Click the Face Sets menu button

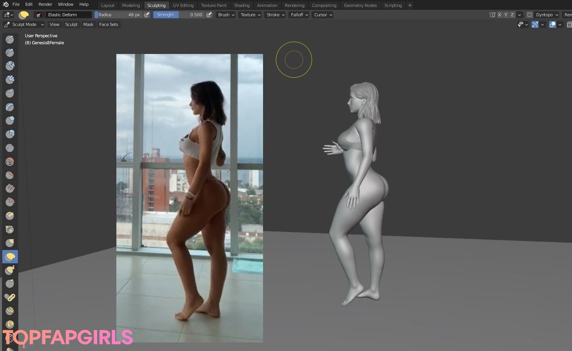pos(109,24)
